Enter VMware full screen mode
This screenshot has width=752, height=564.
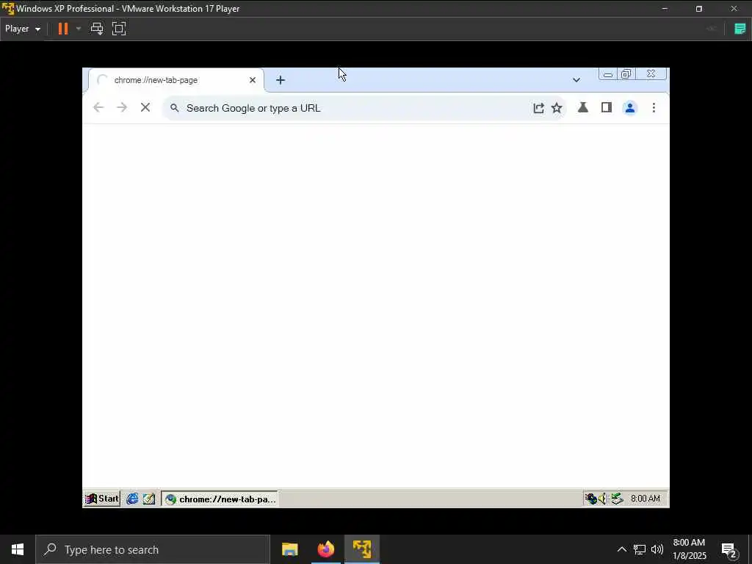tap(119, 29)
